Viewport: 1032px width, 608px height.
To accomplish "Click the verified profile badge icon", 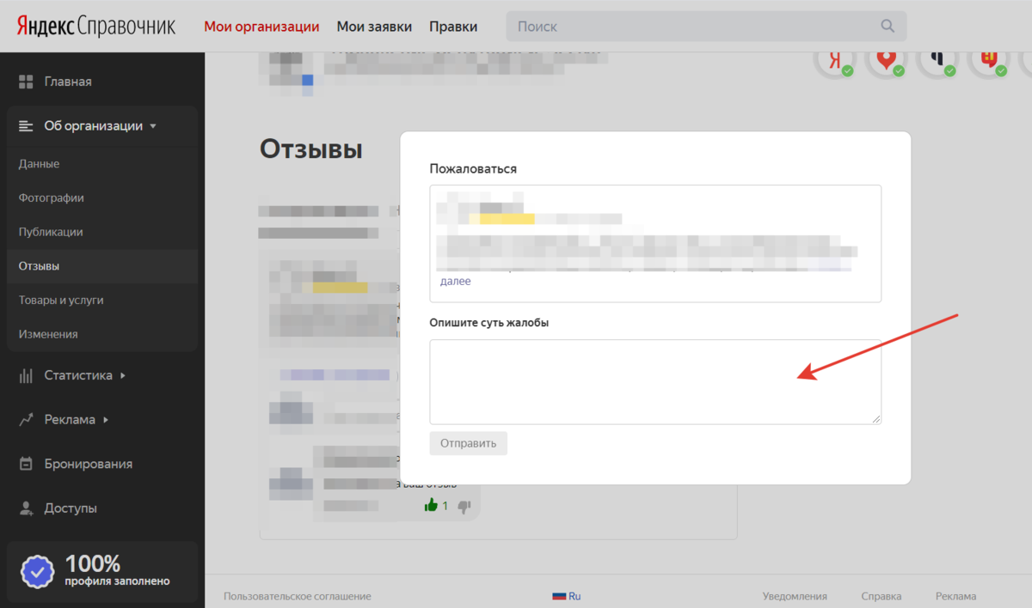I will click(38, 571).
